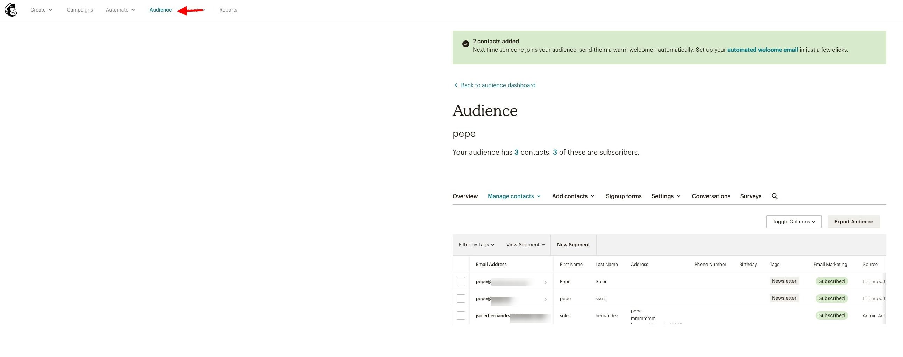Screen dimensions: 903x357
Task: Check the box for pepe sssss row
Action: point(461,299)
